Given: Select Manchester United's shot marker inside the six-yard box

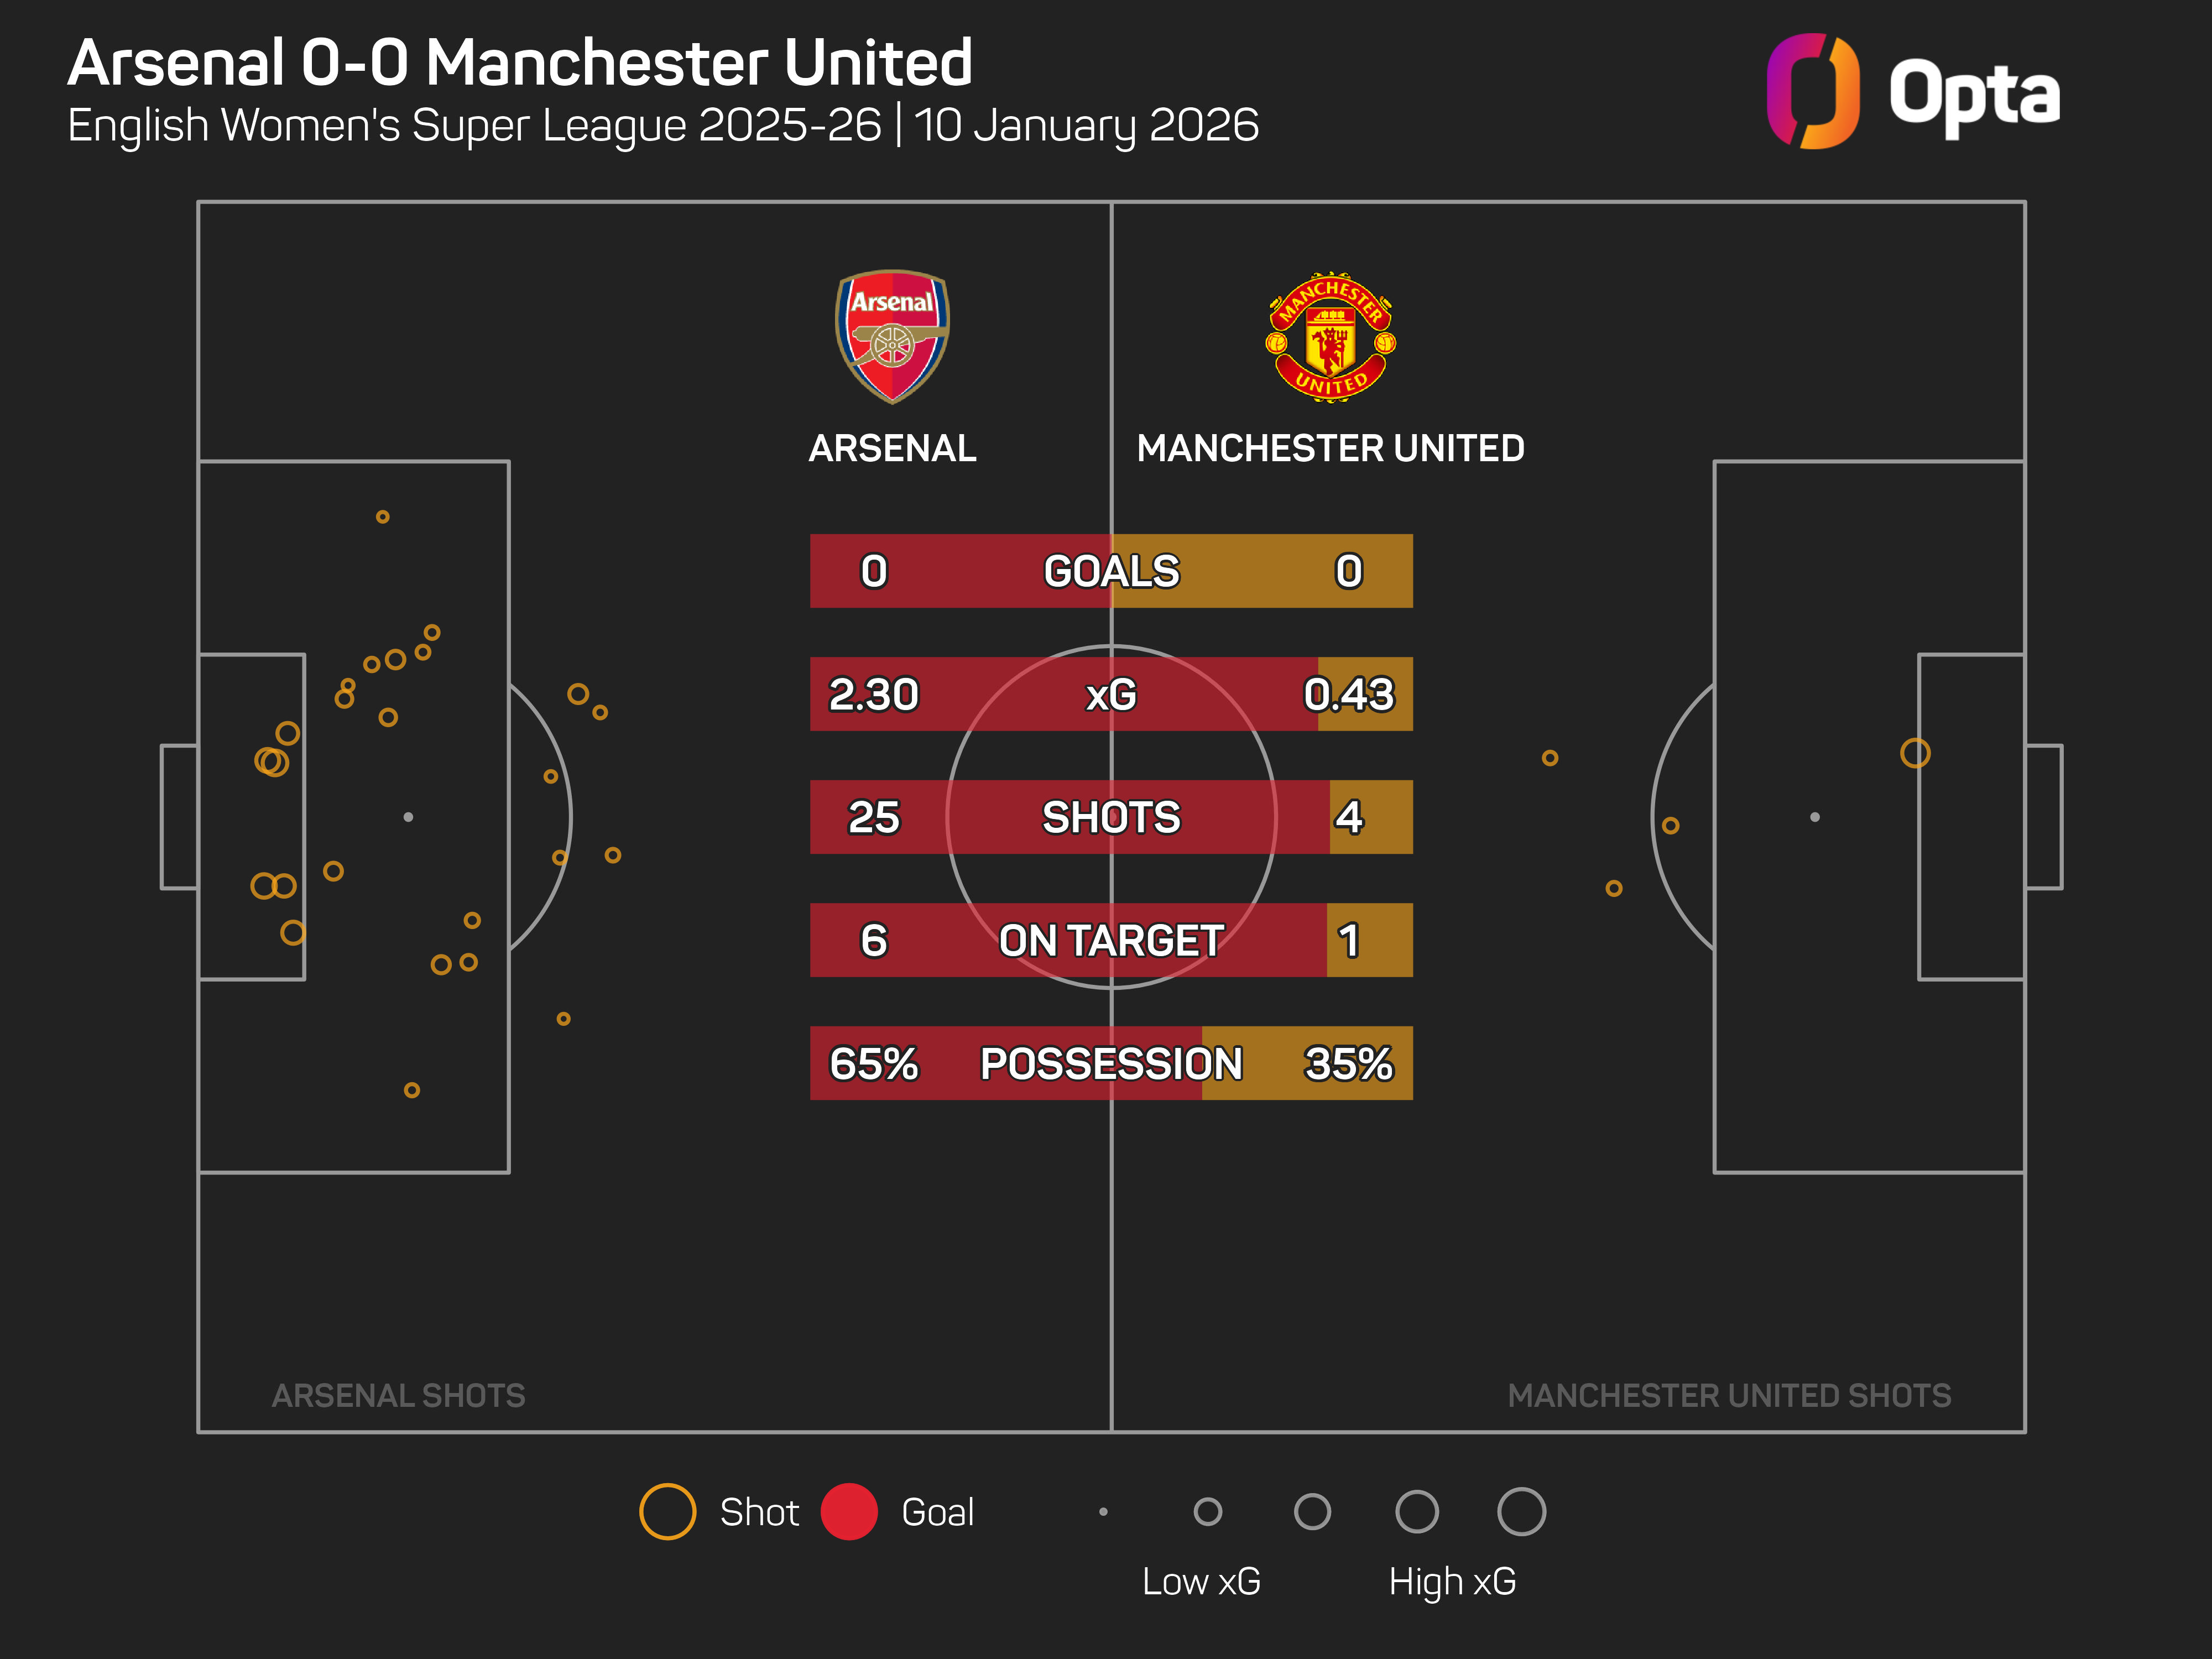Looking at the screenshot, I should click(x=1915, y=753).
